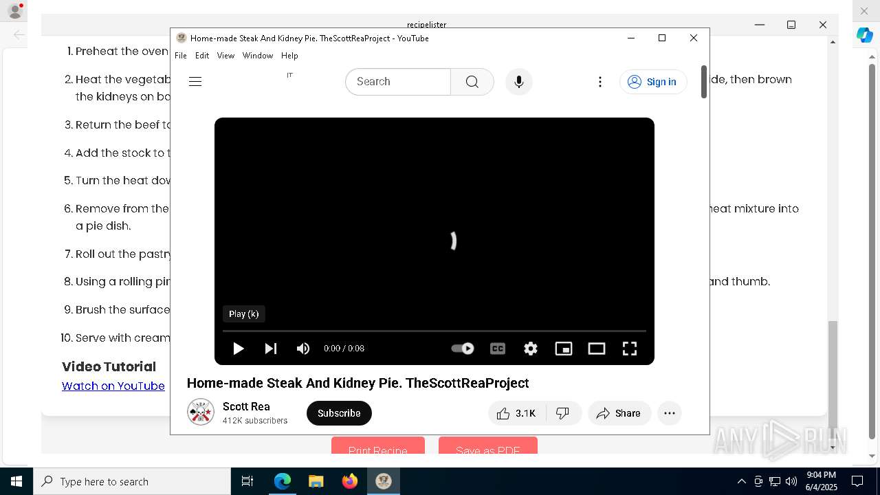This screenshot has height=495, width=880.
Task: Select the recipelister app taskbar icon
Action: point(384,481)
